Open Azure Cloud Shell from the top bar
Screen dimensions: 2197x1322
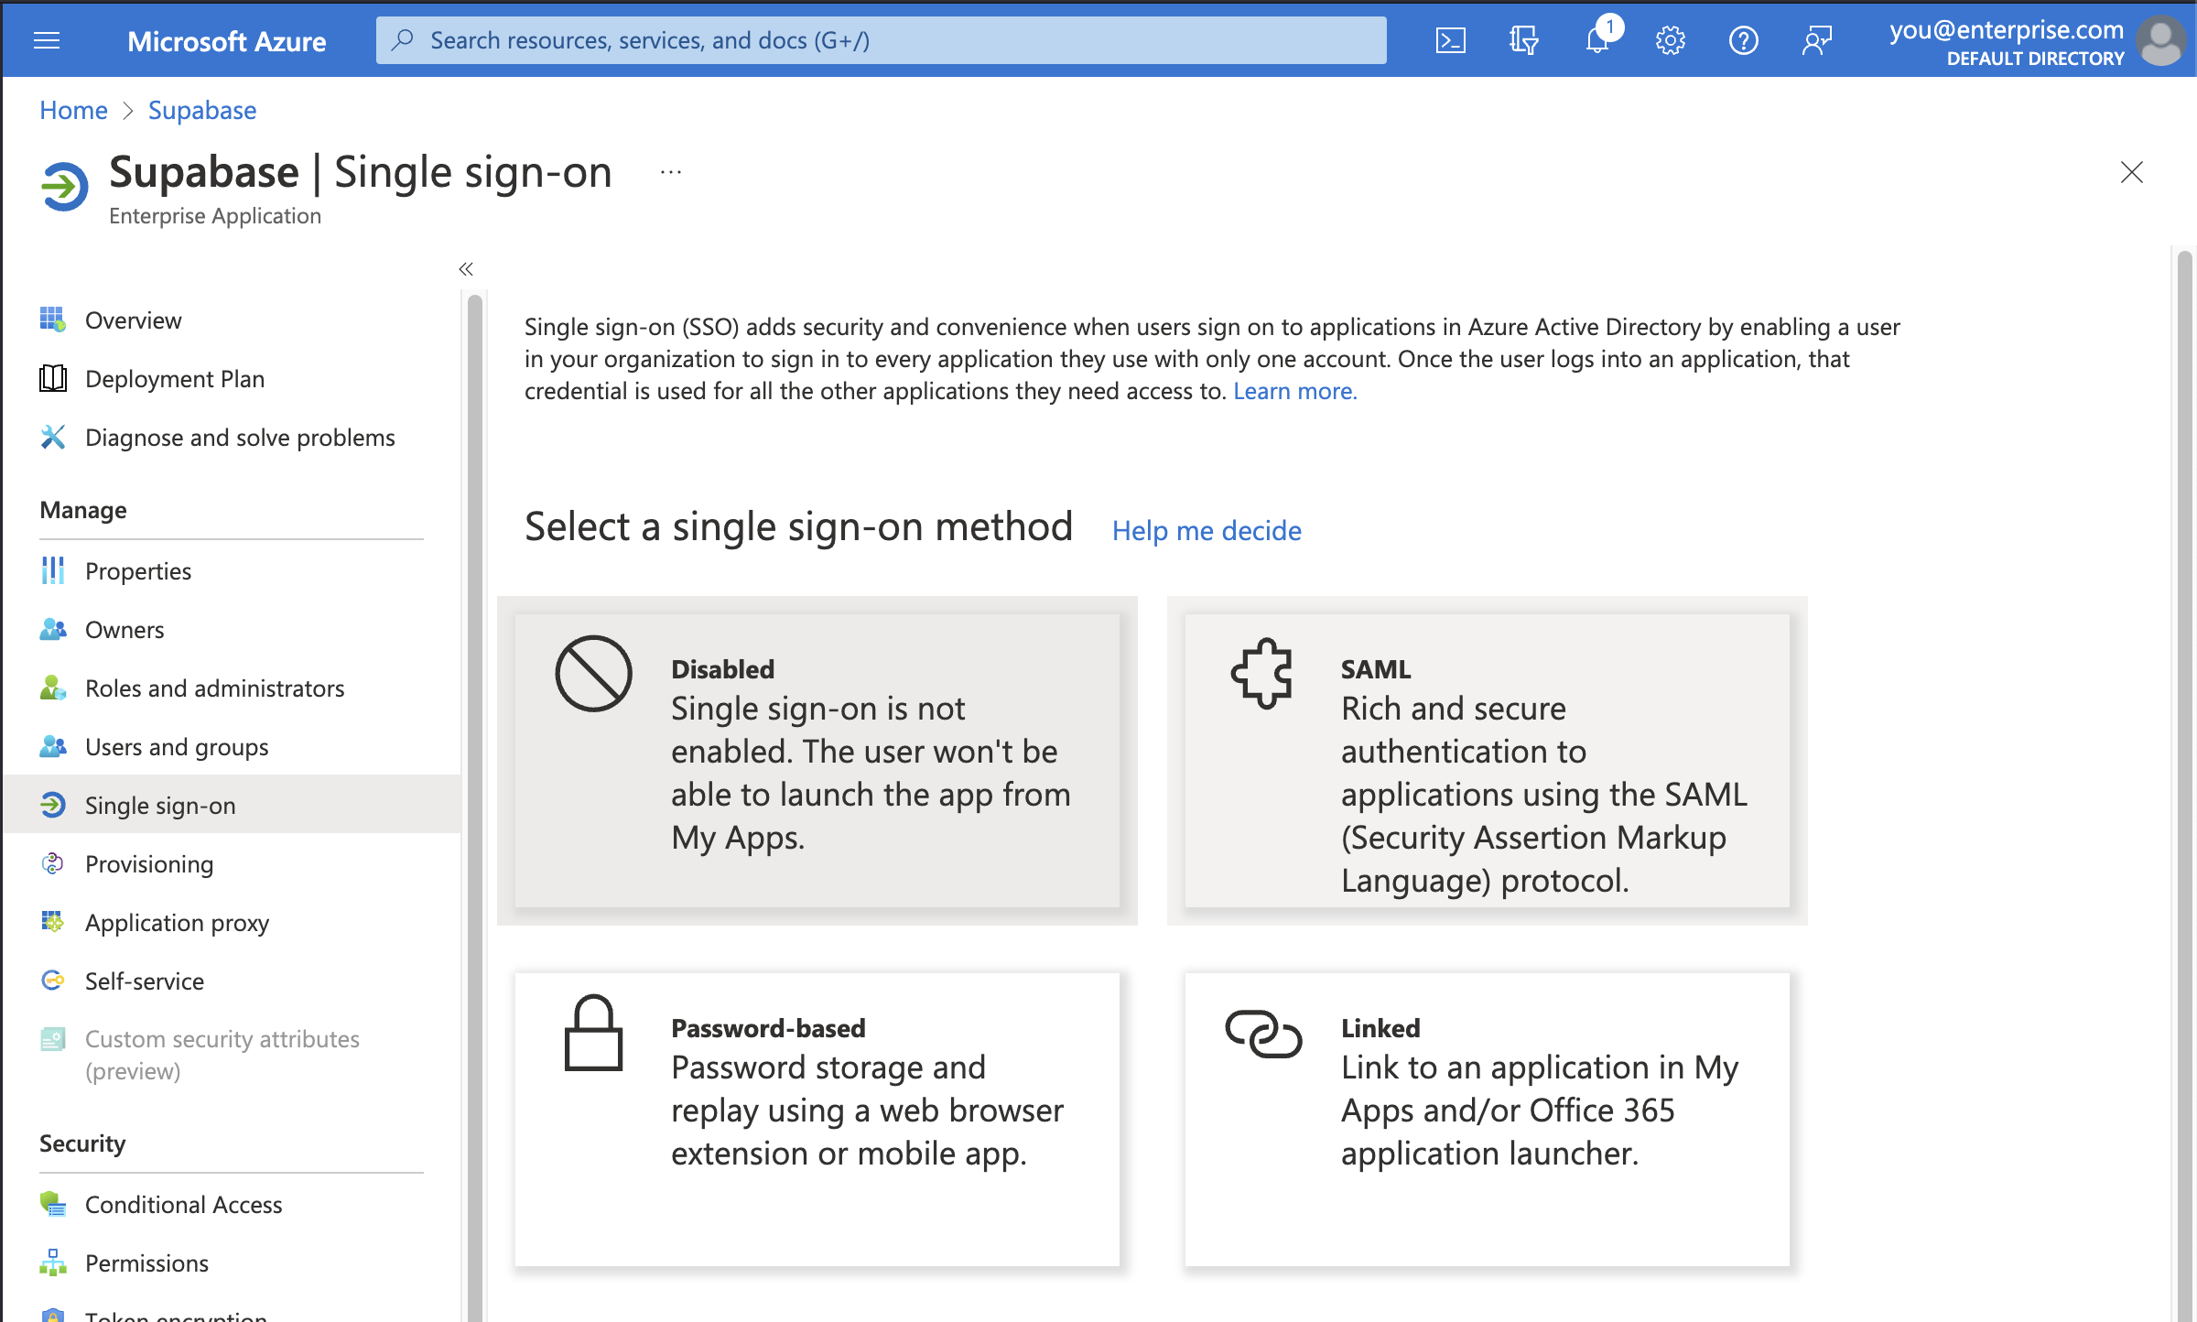click(1450, 39)
